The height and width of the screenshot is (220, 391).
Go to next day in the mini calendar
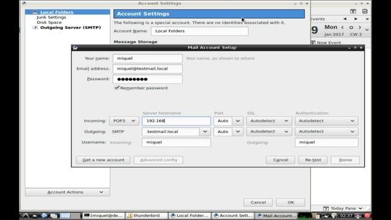(x=360, y=28)
